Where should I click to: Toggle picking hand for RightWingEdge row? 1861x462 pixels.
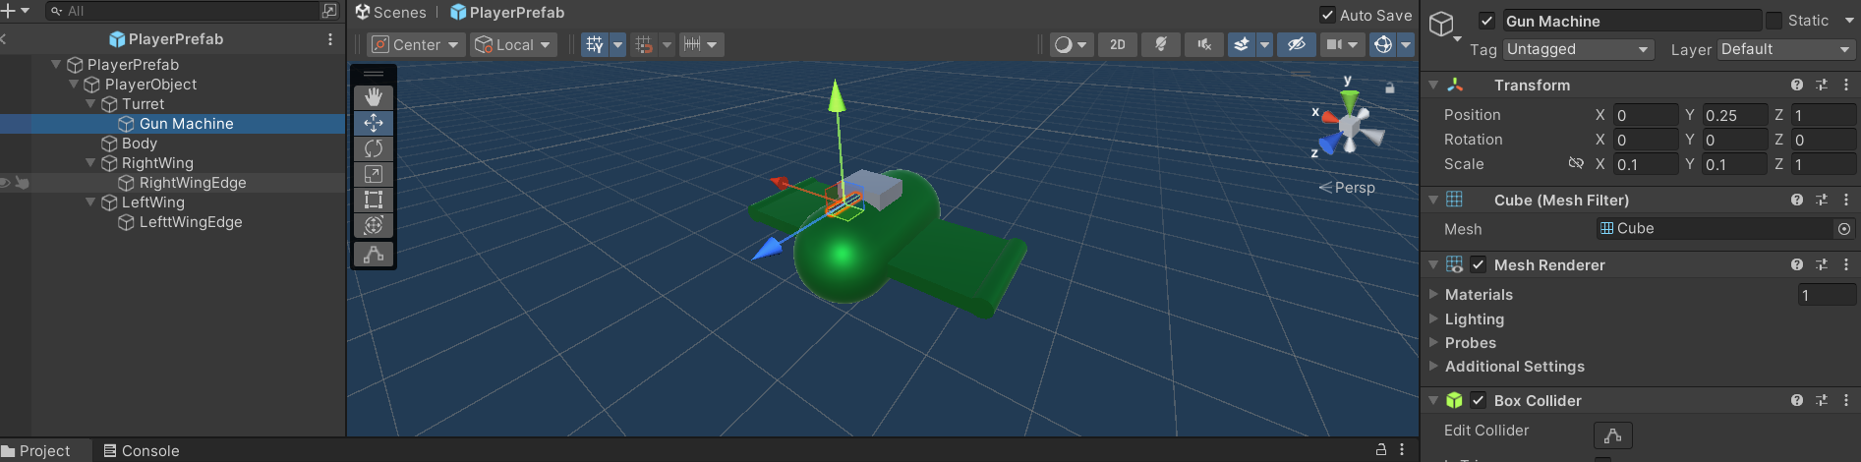coord(22,183)
